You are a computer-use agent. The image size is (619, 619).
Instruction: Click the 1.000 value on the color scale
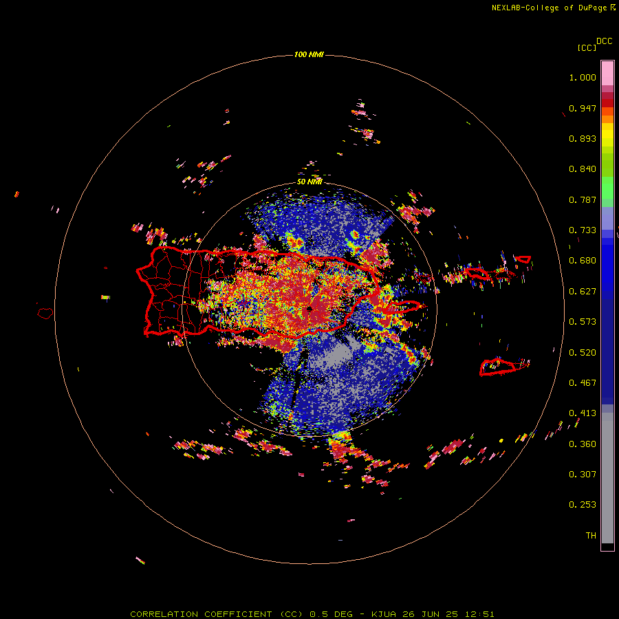pyautogui.click(x=583, y=77)
